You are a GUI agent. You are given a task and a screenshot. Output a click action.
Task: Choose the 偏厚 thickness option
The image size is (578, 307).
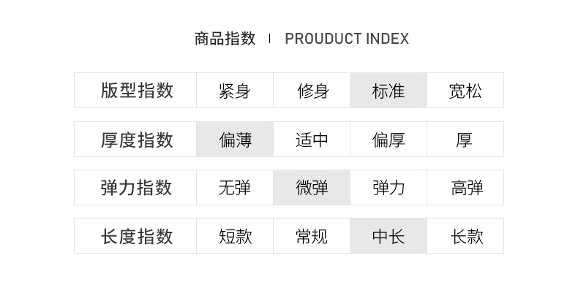[389, 140]
